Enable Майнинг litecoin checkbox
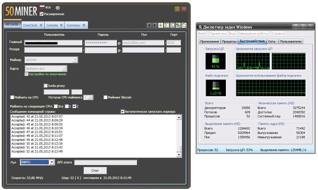This screenshot has height=190, width=318. pos(105,97)
